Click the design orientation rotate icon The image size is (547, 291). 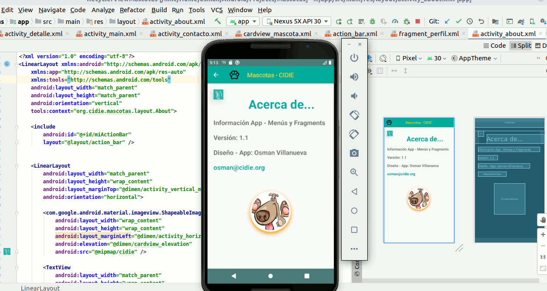[383, 58]
